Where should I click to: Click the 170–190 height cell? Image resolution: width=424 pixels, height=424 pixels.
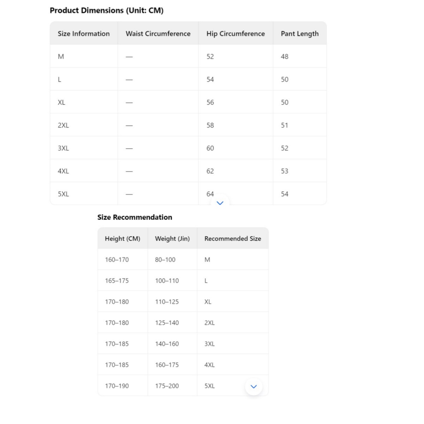(117, 386)
